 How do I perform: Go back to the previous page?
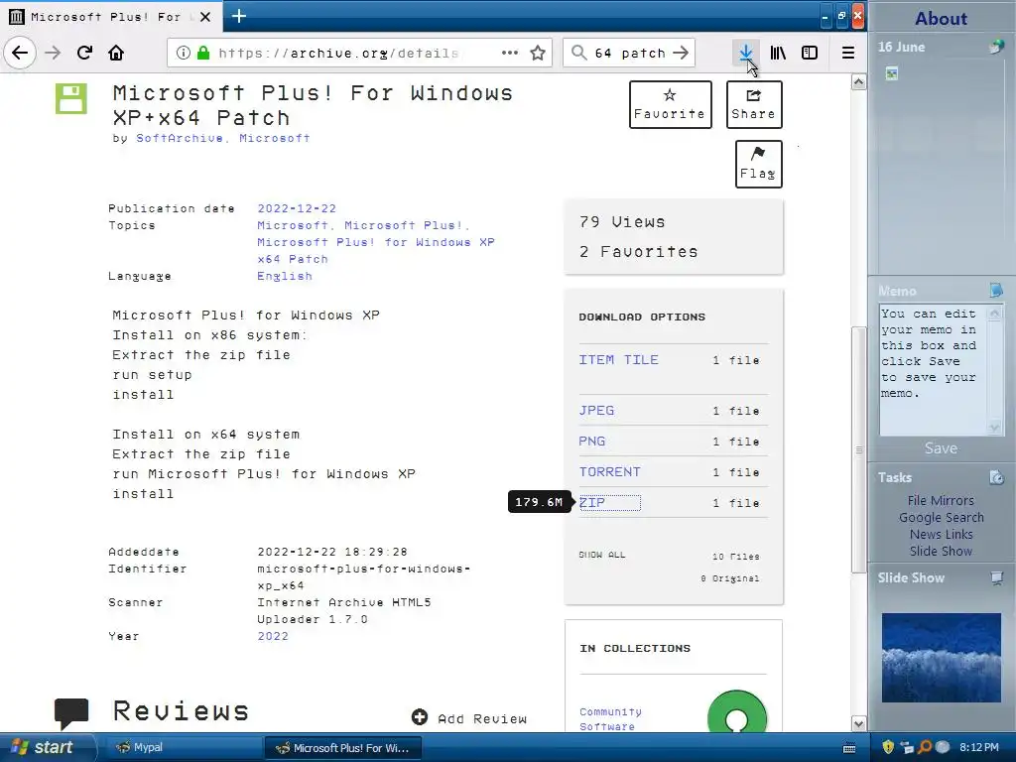20,53
